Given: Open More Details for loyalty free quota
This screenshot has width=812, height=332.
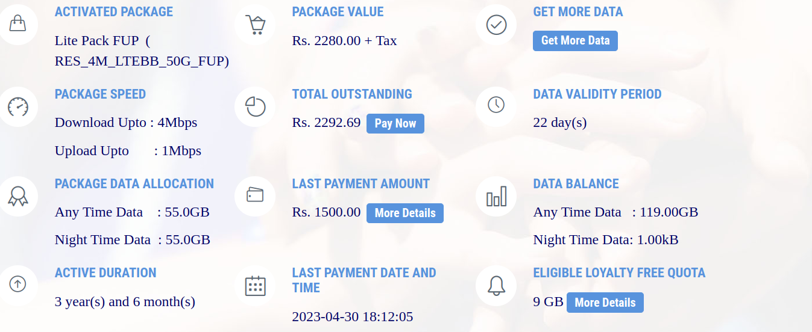Looking at the screenshot, I should point(605,303).
